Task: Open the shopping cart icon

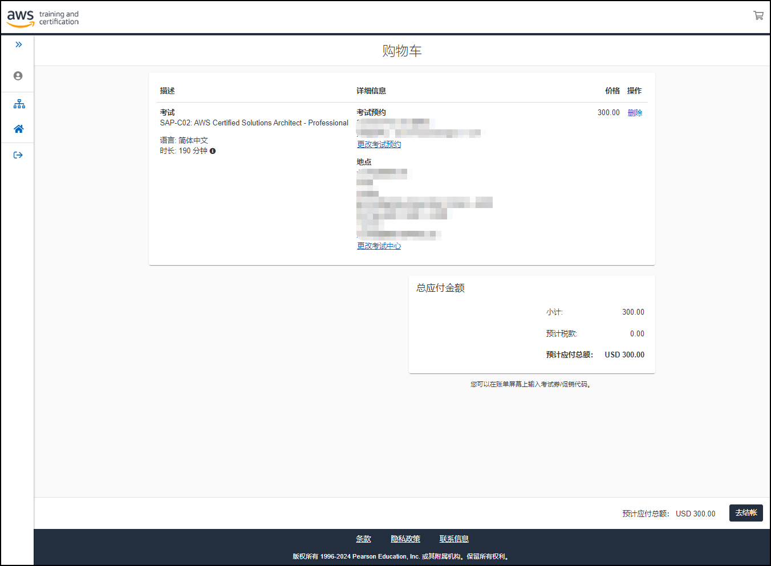Action: pos(758,15)
